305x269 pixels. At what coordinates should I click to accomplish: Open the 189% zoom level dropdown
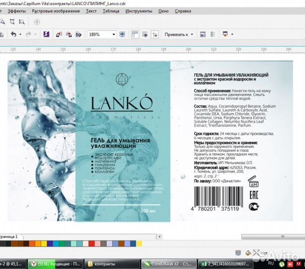coord(114,34)
